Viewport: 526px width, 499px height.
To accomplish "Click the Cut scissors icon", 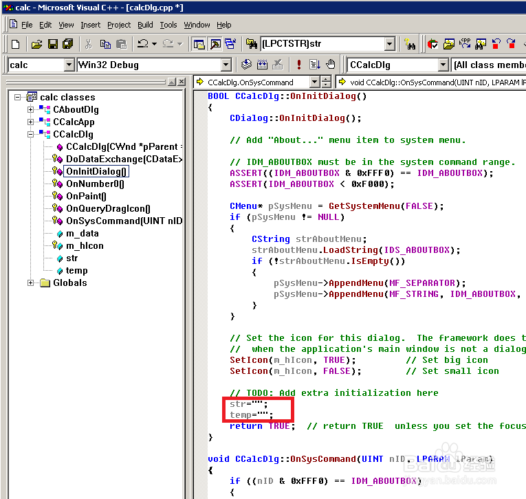I will tap(89, 44).
